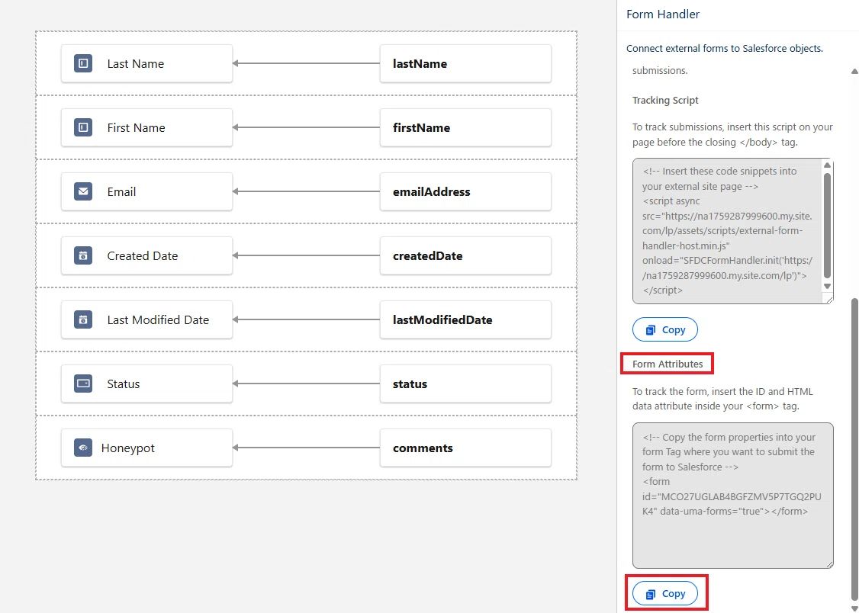Screen dimensions: 859x613
Task: Click the lastName mapped attribute box
Action: (x=465, y=63)
